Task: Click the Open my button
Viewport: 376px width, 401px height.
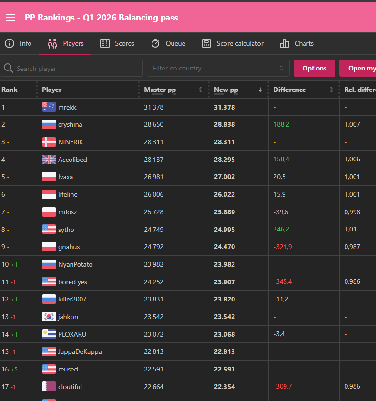Action: tap(358, 68)
